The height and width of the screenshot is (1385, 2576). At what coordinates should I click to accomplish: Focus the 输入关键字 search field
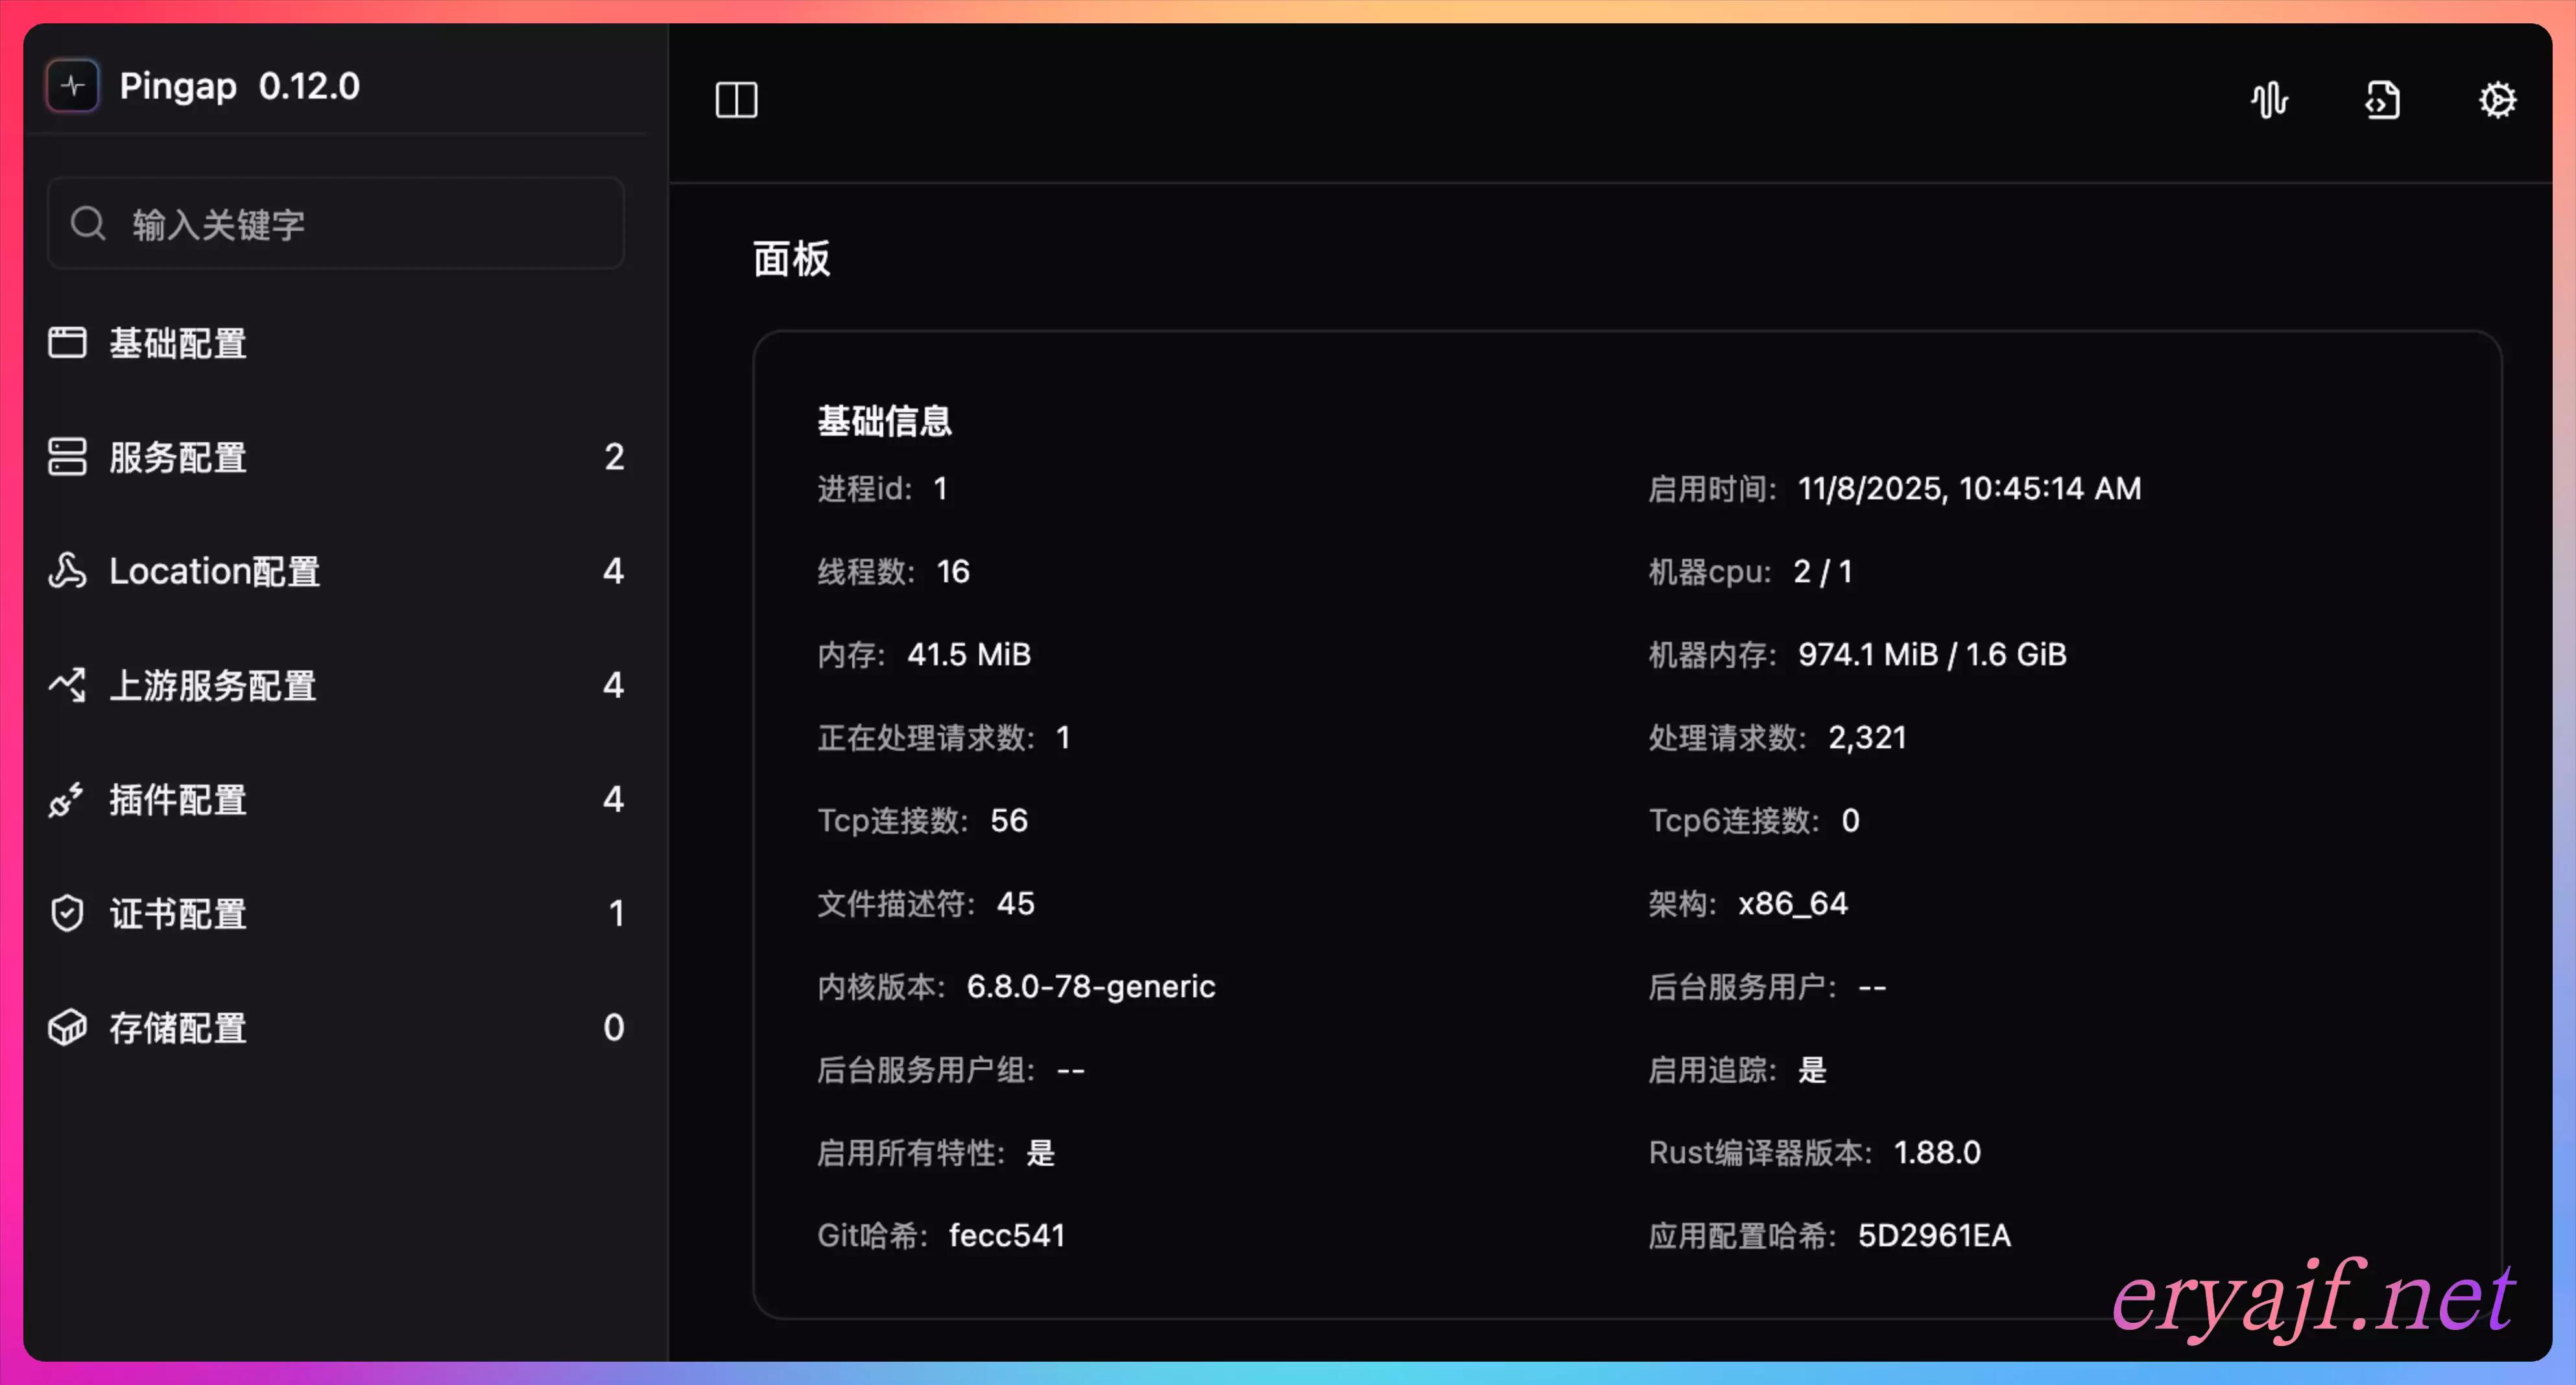tap(370, 224)
